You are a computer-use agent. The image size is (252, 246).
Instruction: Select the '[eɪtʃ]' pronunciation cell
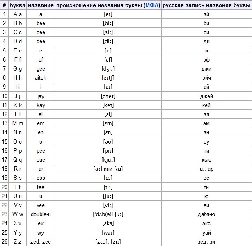[108, 77]
